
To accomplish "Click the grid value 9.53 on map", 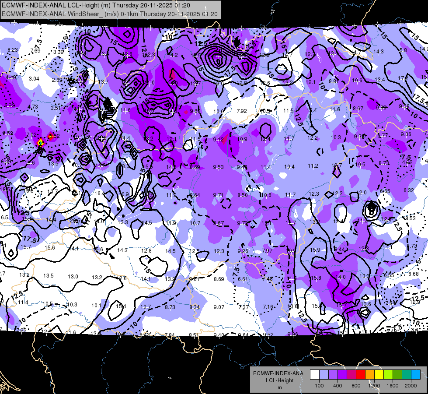I will [218, 167].
